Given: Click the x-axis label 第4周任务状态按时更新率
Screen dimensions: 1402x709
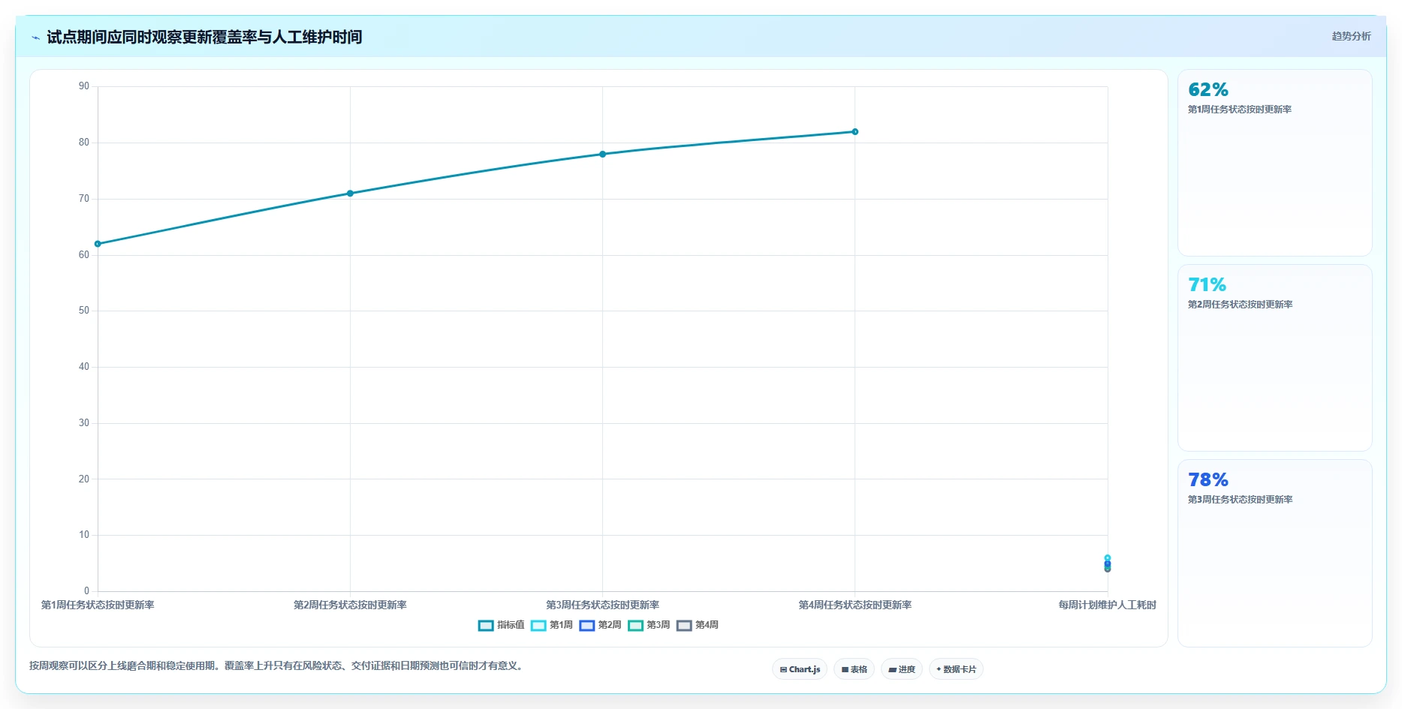Looking at the screenshot, I should 855,605.
